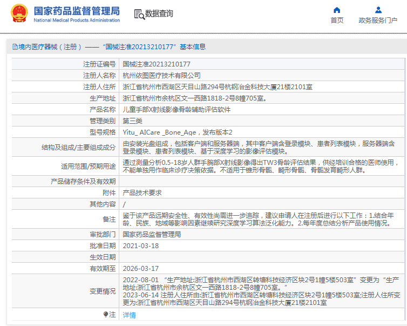Click the document icon before 境内医疗器械

click(x=15, y=47)
